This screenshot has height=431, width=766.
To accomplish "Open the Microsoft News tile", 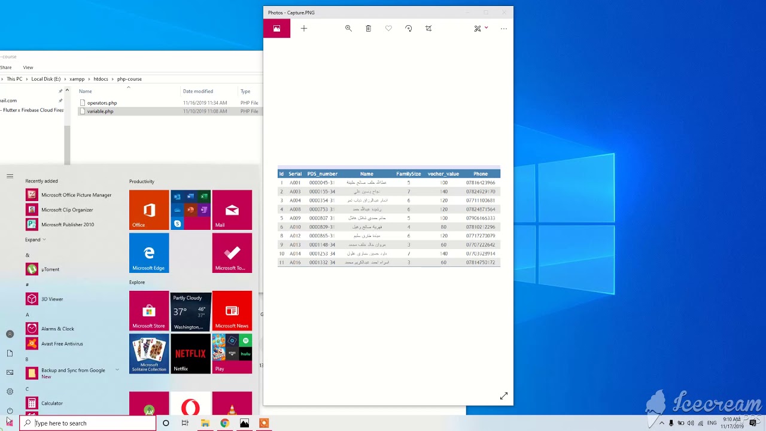I will 232,311.
